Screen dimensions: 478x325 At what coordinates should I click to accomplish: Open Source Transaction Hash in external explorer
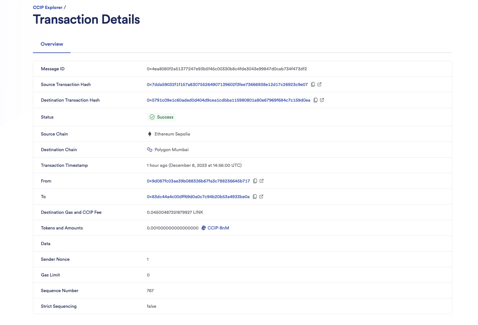pyautogui.click(x=319, y=84)
